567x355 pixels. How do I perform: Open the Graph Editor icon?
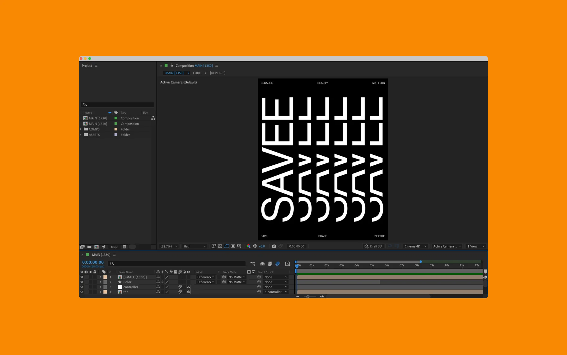pyautogui.click(x=288, y=264)
